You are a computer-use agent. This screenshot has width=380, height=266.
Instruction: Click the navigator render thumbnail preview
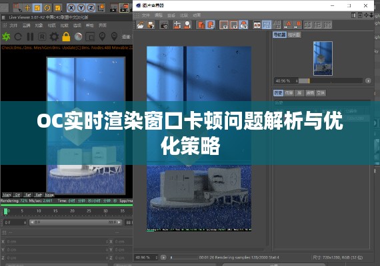323,59
